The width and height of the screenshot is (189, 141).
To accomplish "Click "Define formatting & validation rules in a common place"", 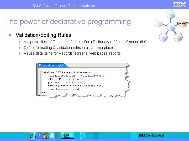I will coord(68,48).
